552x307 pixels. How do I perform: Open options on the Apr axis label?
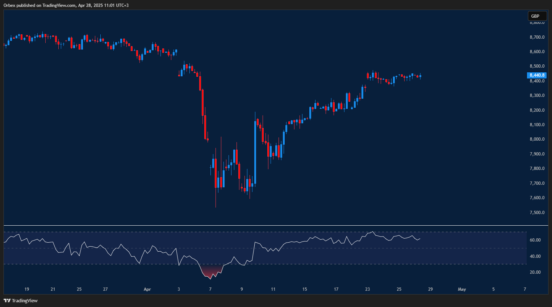click(147, 289)
